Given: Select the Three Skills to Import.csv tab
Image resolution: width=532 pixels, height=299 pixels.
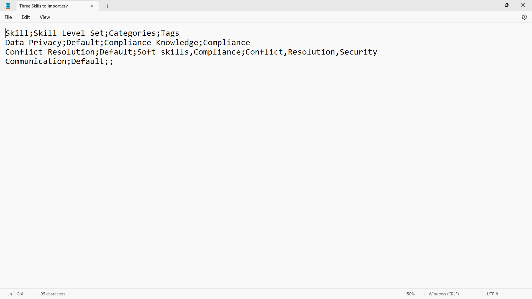Looking at the screenshot, I should 44,6.
